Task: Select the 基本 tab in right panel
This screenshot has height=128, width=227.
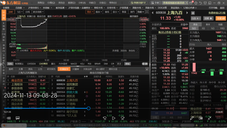Action: [208, 24]
